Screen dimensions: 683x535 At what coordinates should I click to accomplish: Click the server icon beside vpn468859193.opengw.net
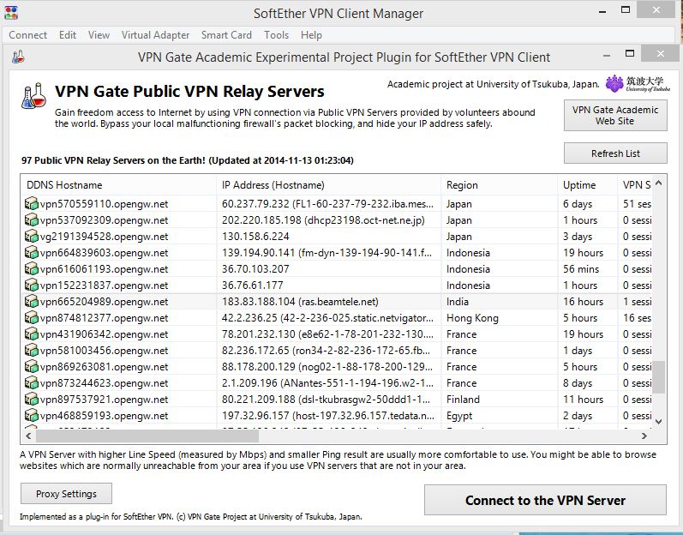(x=32, y=416)
